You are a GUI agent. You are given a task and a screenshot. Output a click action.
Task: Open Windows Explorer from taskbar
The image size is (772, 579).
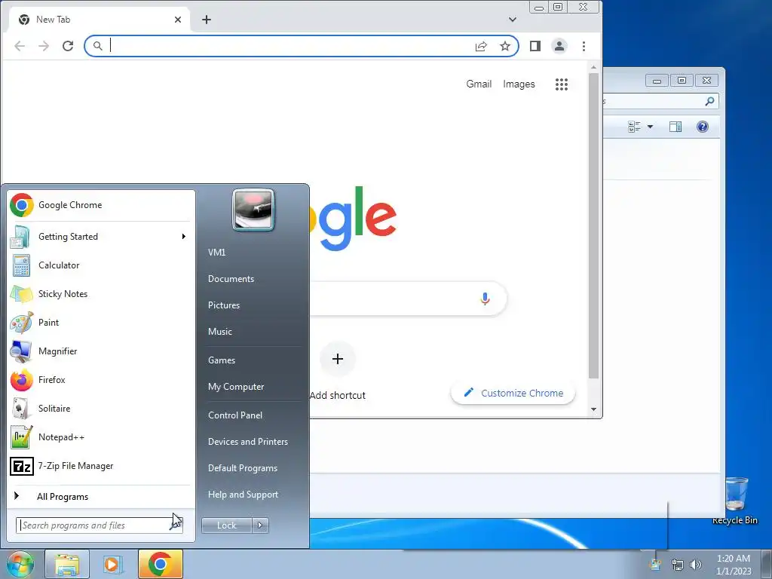coord(67,564)
